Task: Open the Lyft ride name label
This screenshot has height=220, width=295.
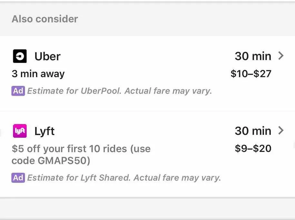Action: [x=44, y=131]
